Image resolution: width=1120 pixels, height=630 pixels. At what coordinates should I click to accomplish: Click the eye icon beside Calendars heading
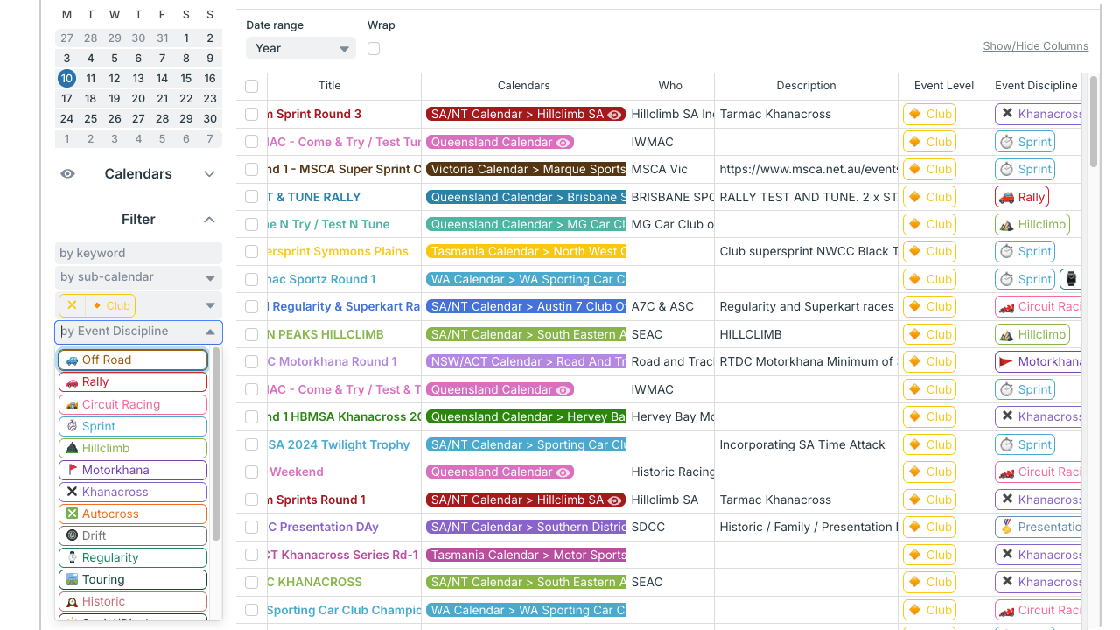68,174
